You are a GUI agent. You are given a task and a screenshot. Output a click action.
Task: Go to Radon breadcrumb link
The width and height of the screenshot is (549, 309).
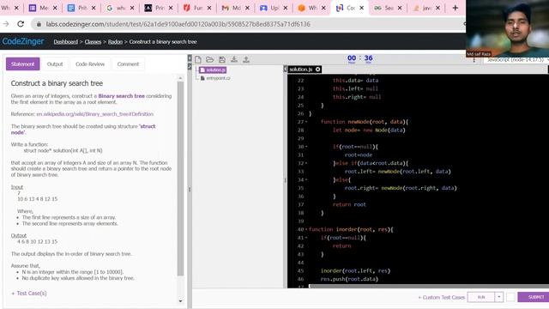115,42
